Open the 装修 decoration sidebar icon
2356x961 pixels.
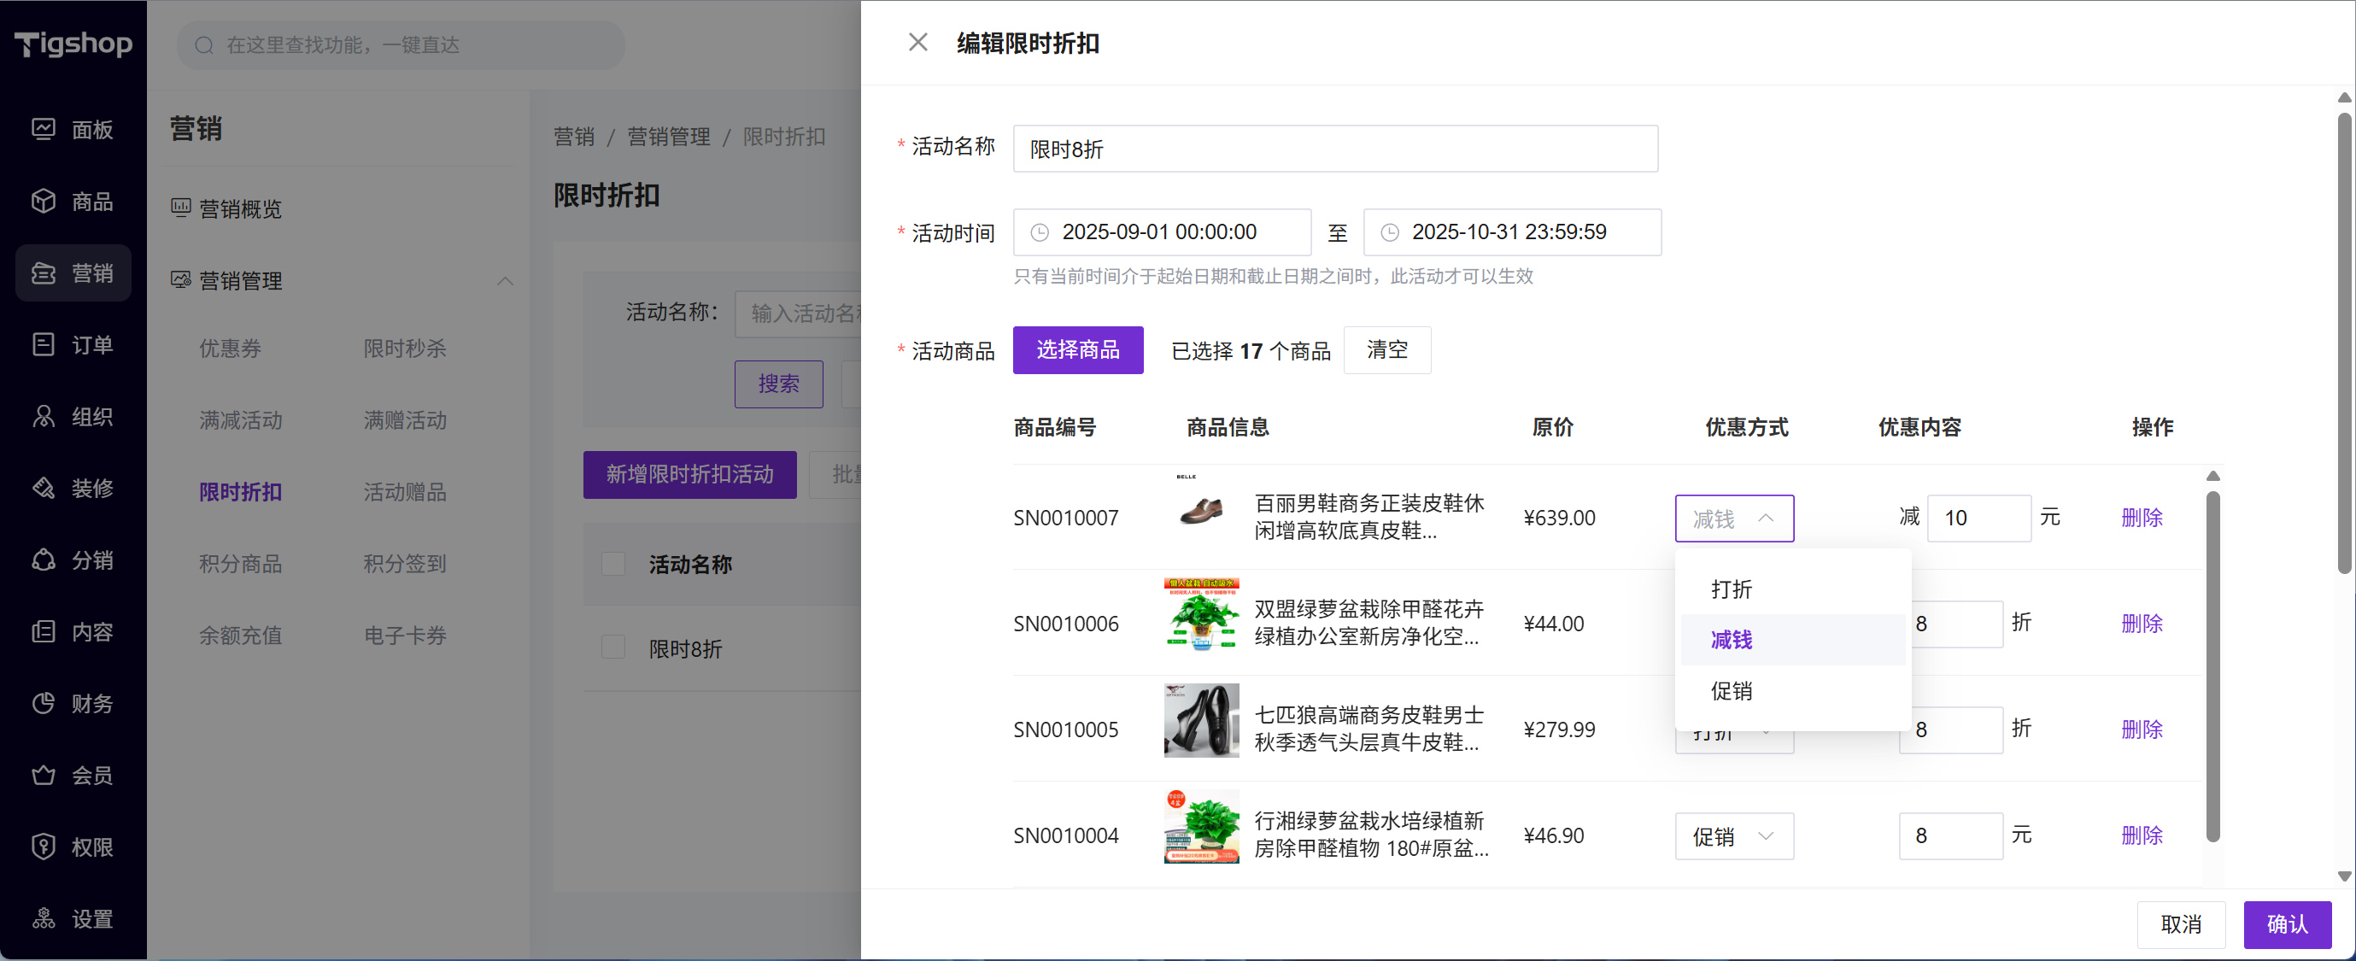tap(43, 489)
